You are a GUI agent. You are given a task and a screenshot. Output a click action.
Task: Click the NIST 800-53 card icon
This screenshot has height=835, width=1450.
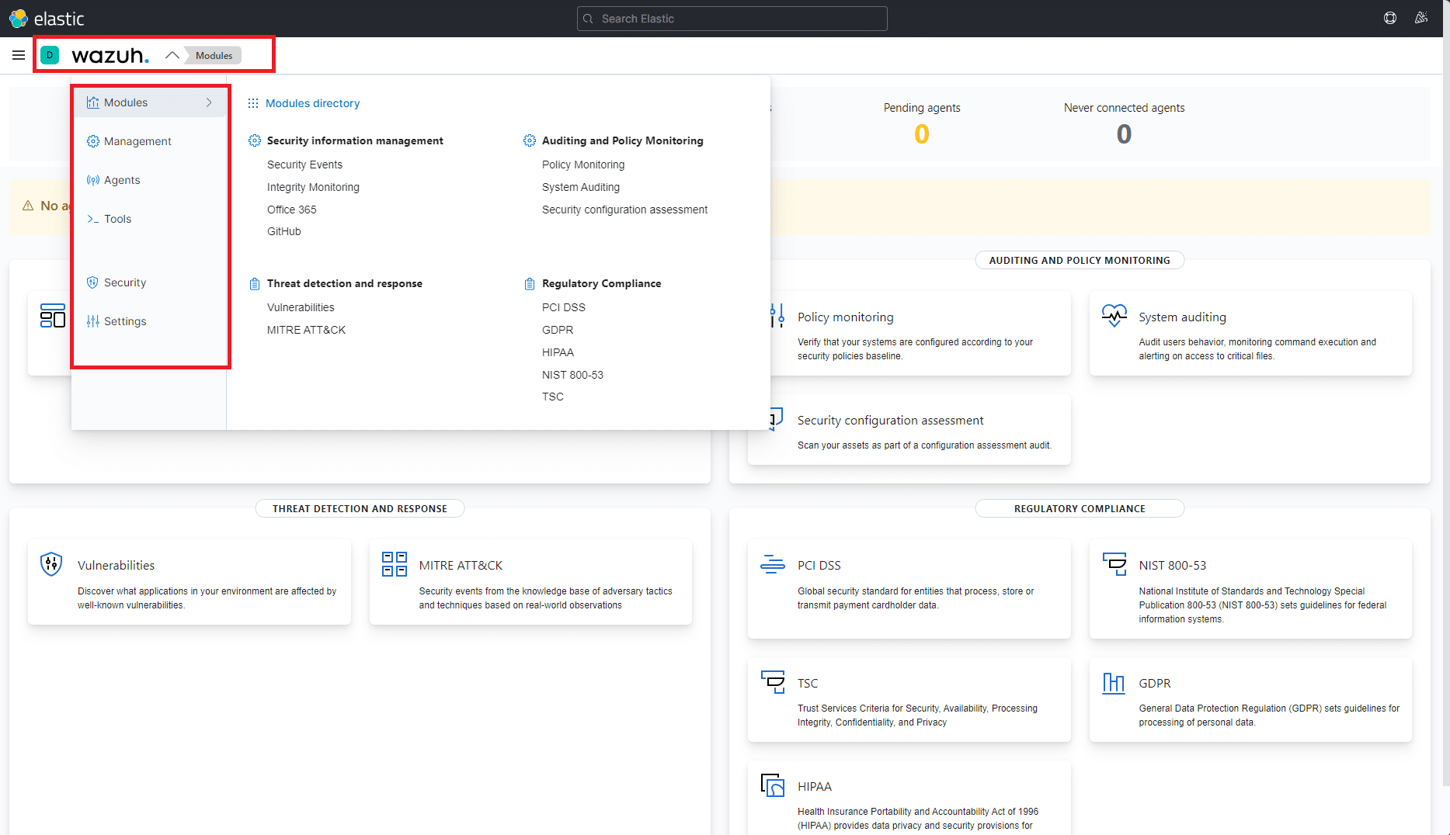[1114, 564]
